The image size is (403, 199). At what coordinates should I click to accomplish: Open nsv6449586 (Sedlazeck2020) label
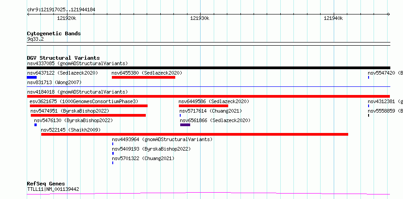coord(214,101)
